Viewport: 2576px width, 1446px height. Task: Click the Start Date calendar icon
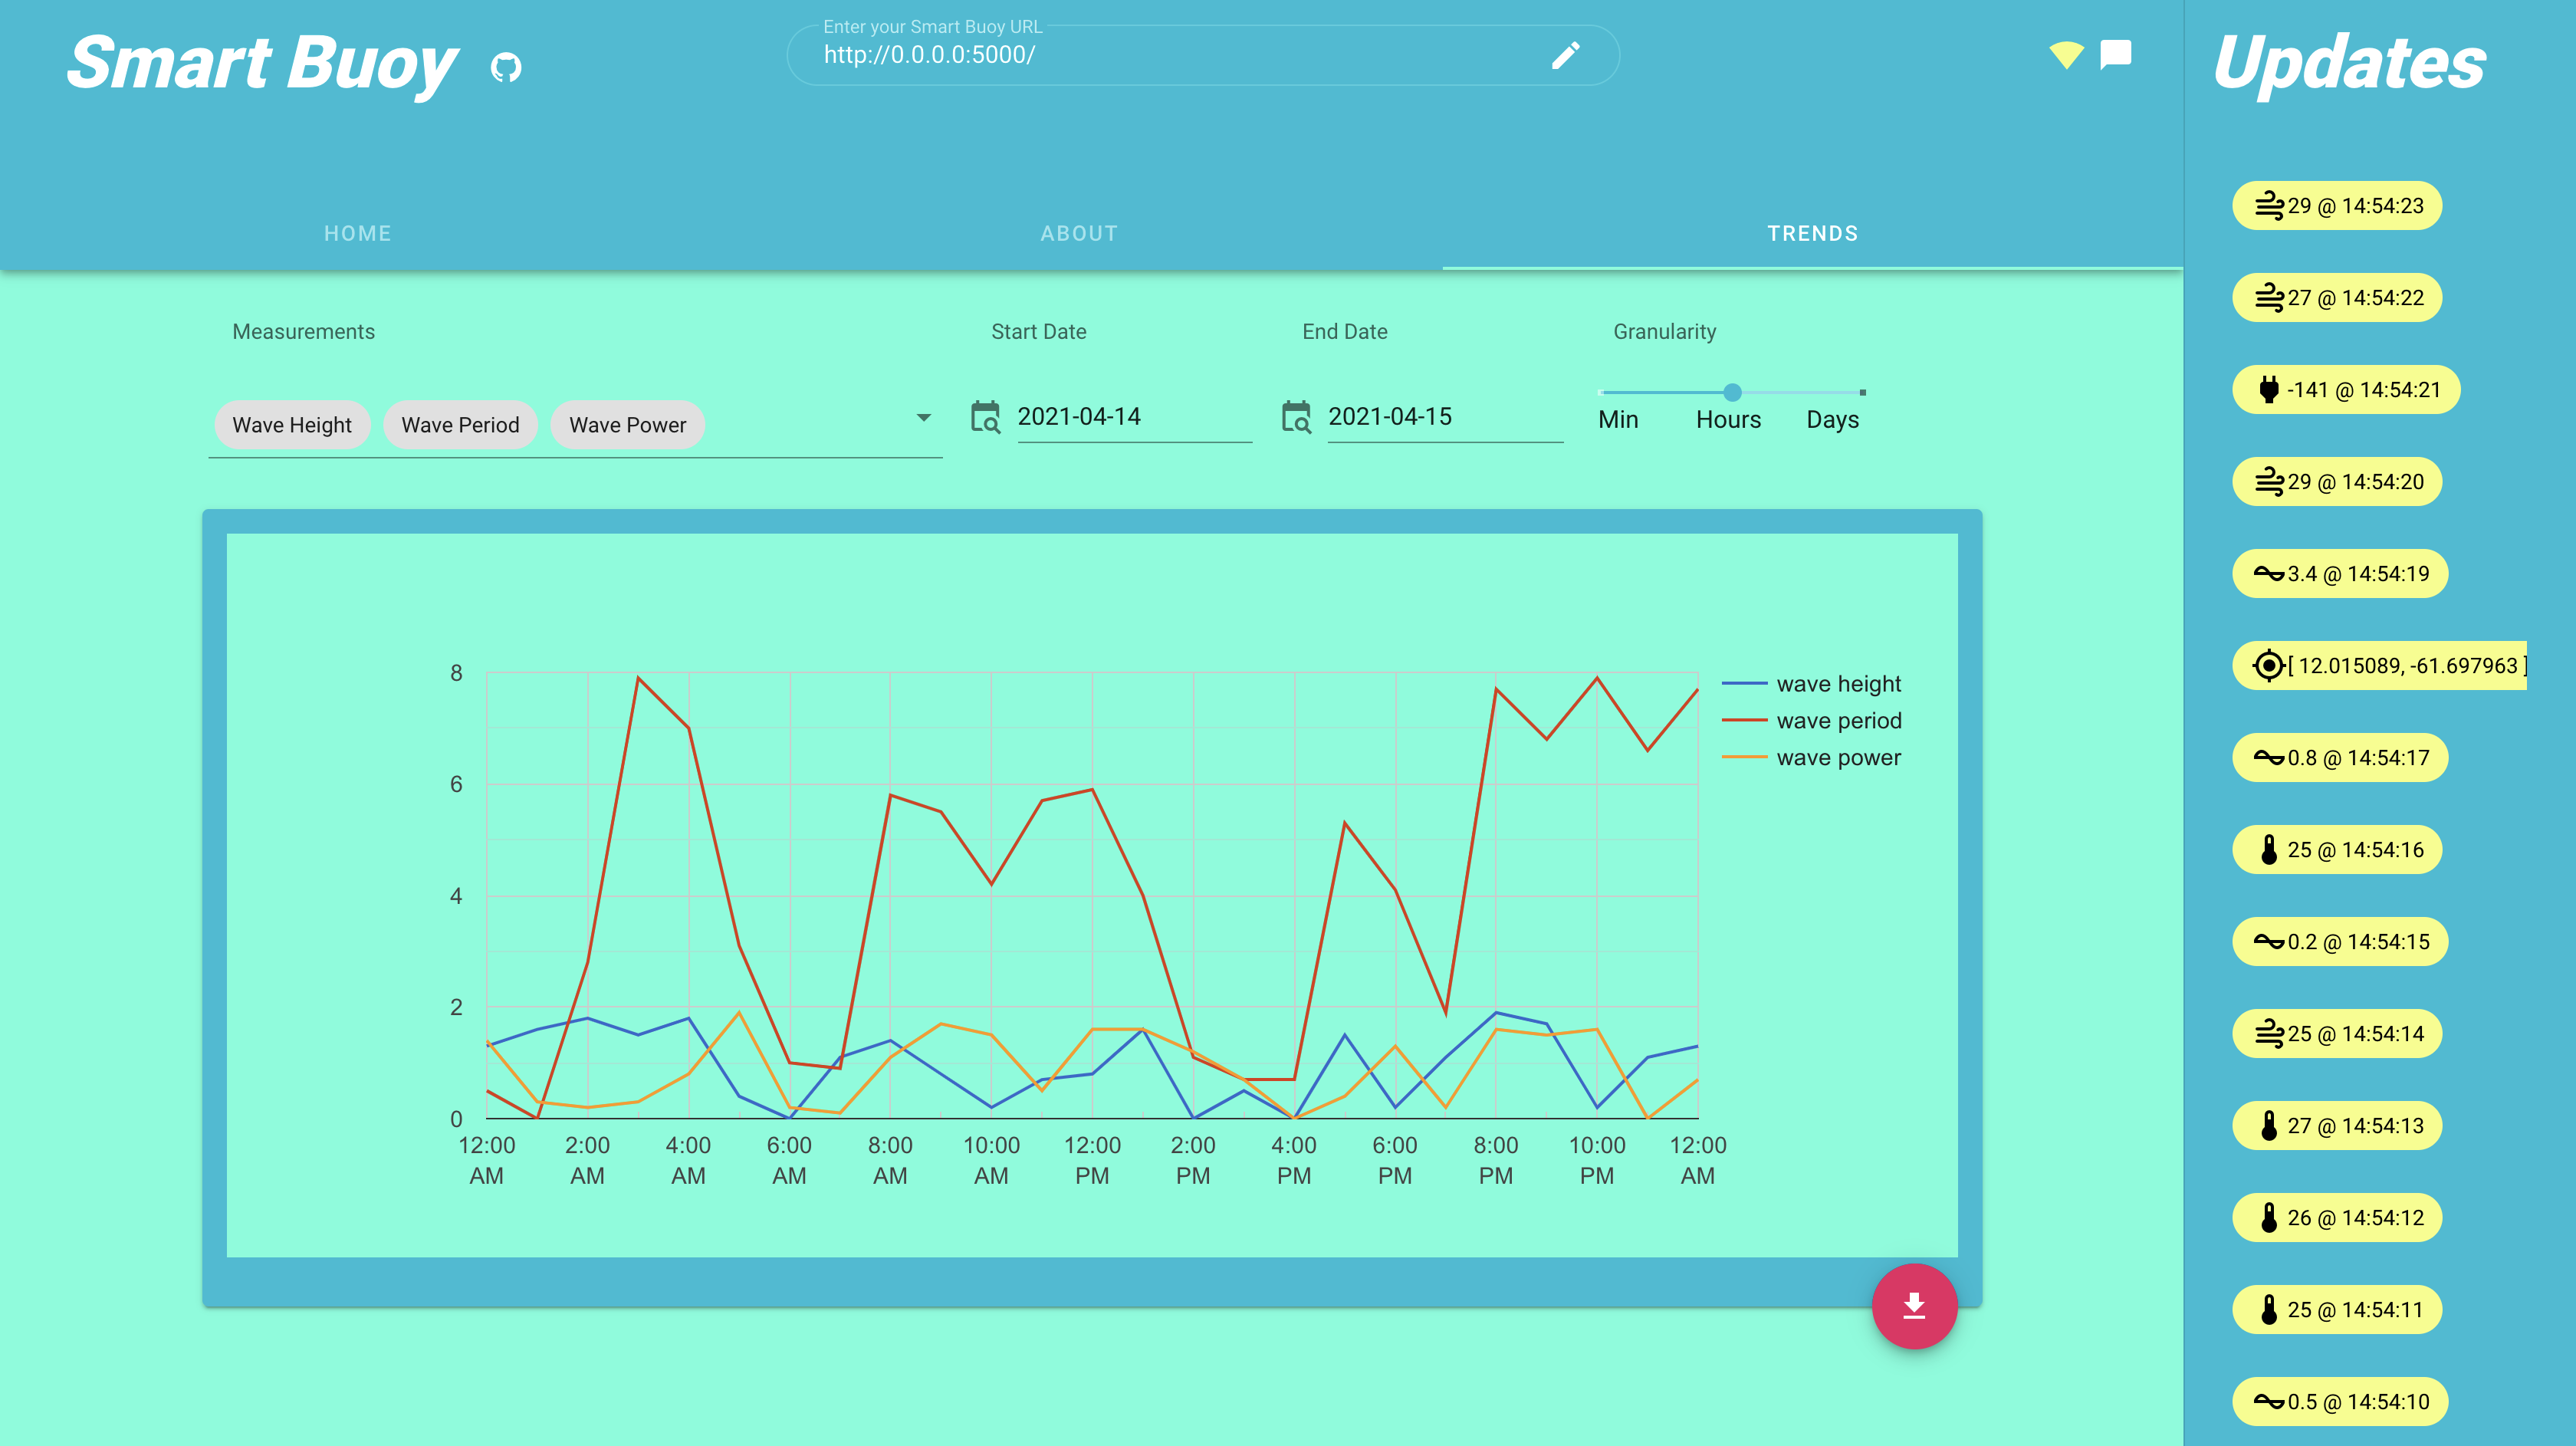tap(985, 417)
